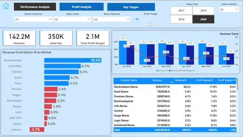Select the Acclaimed Stores row

[x=175, y=125]
